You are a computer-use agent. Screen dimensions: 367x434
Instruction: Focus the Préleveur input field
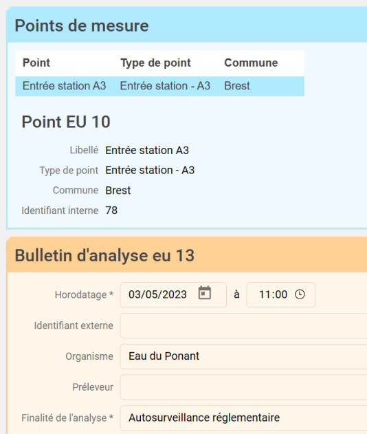point(243,387)
